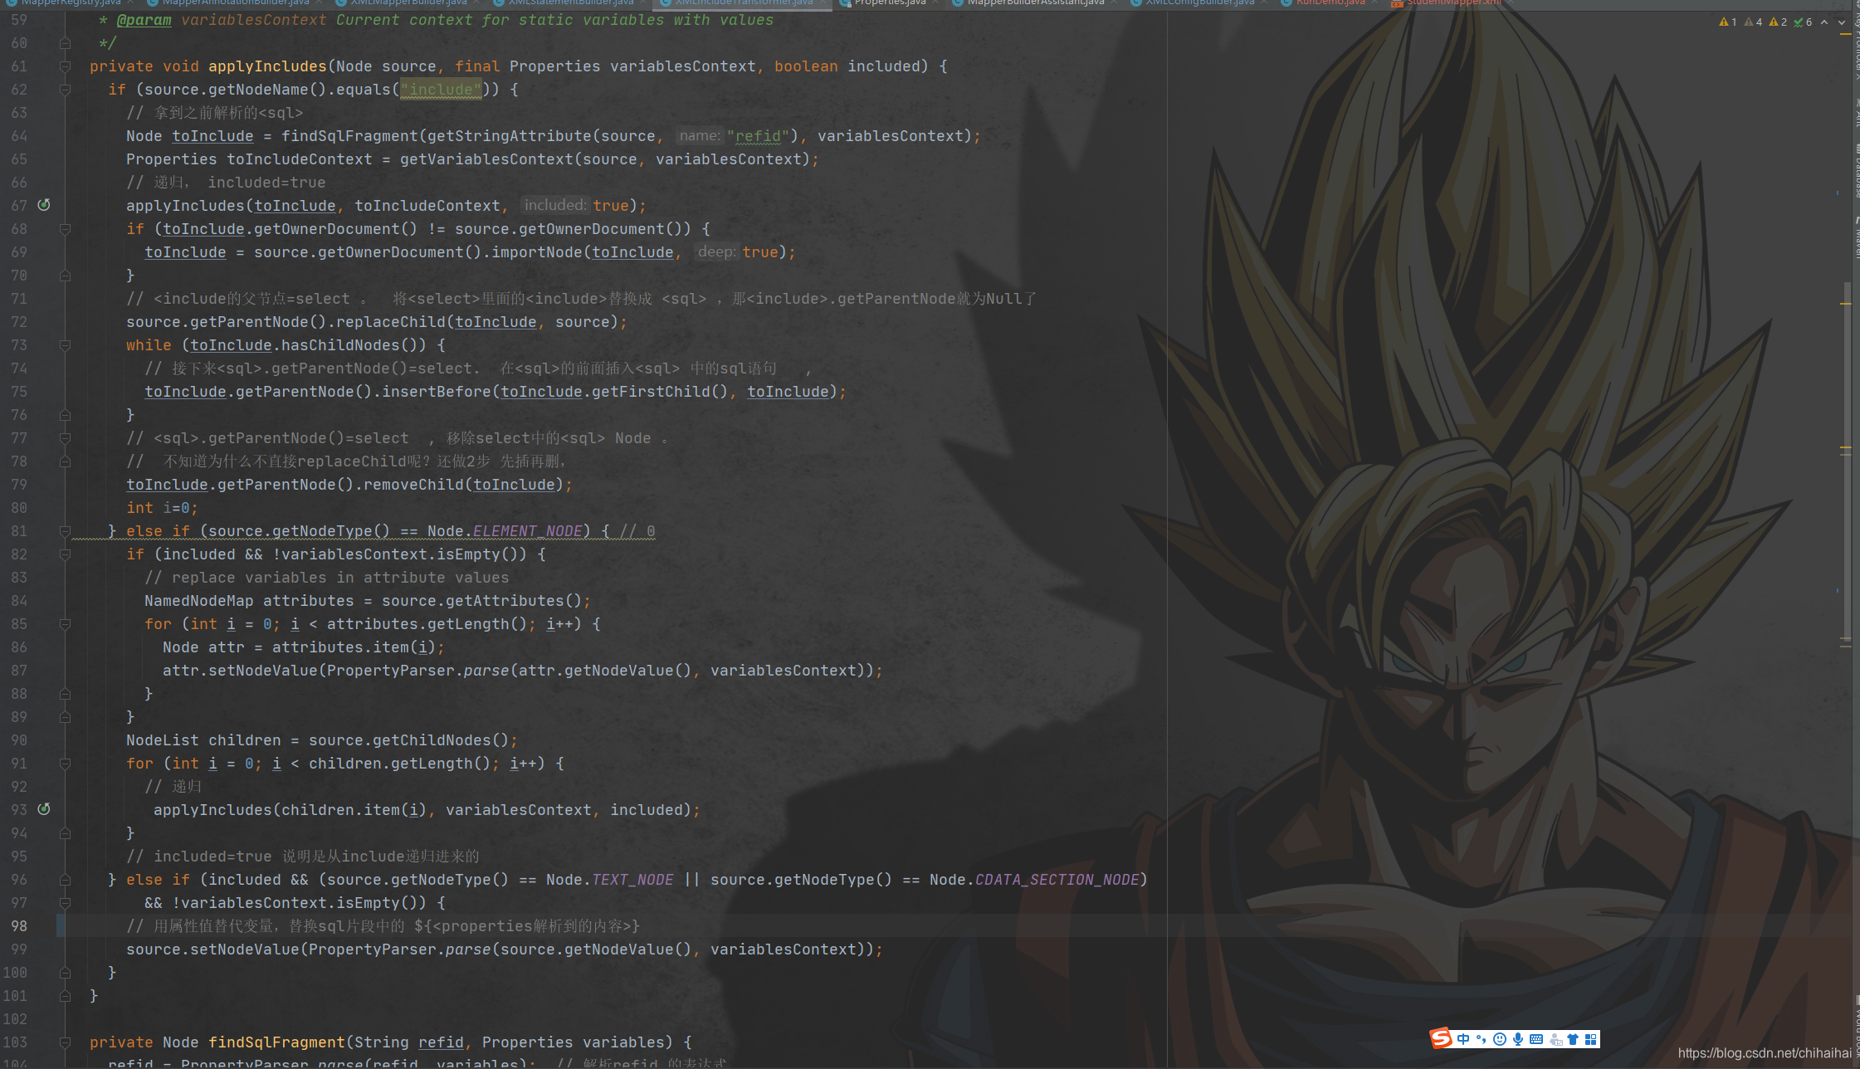Click the editor vertical scrollbar thumb

coord(1847,461)
